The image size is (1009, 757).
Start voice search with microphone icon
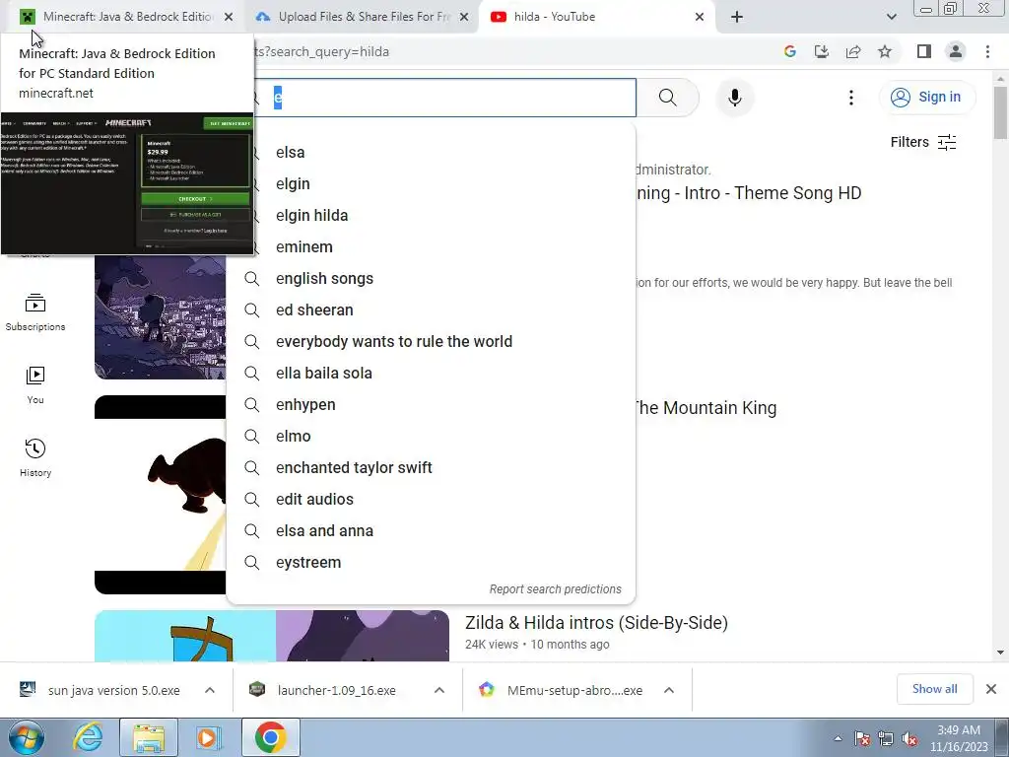point(734,98)
